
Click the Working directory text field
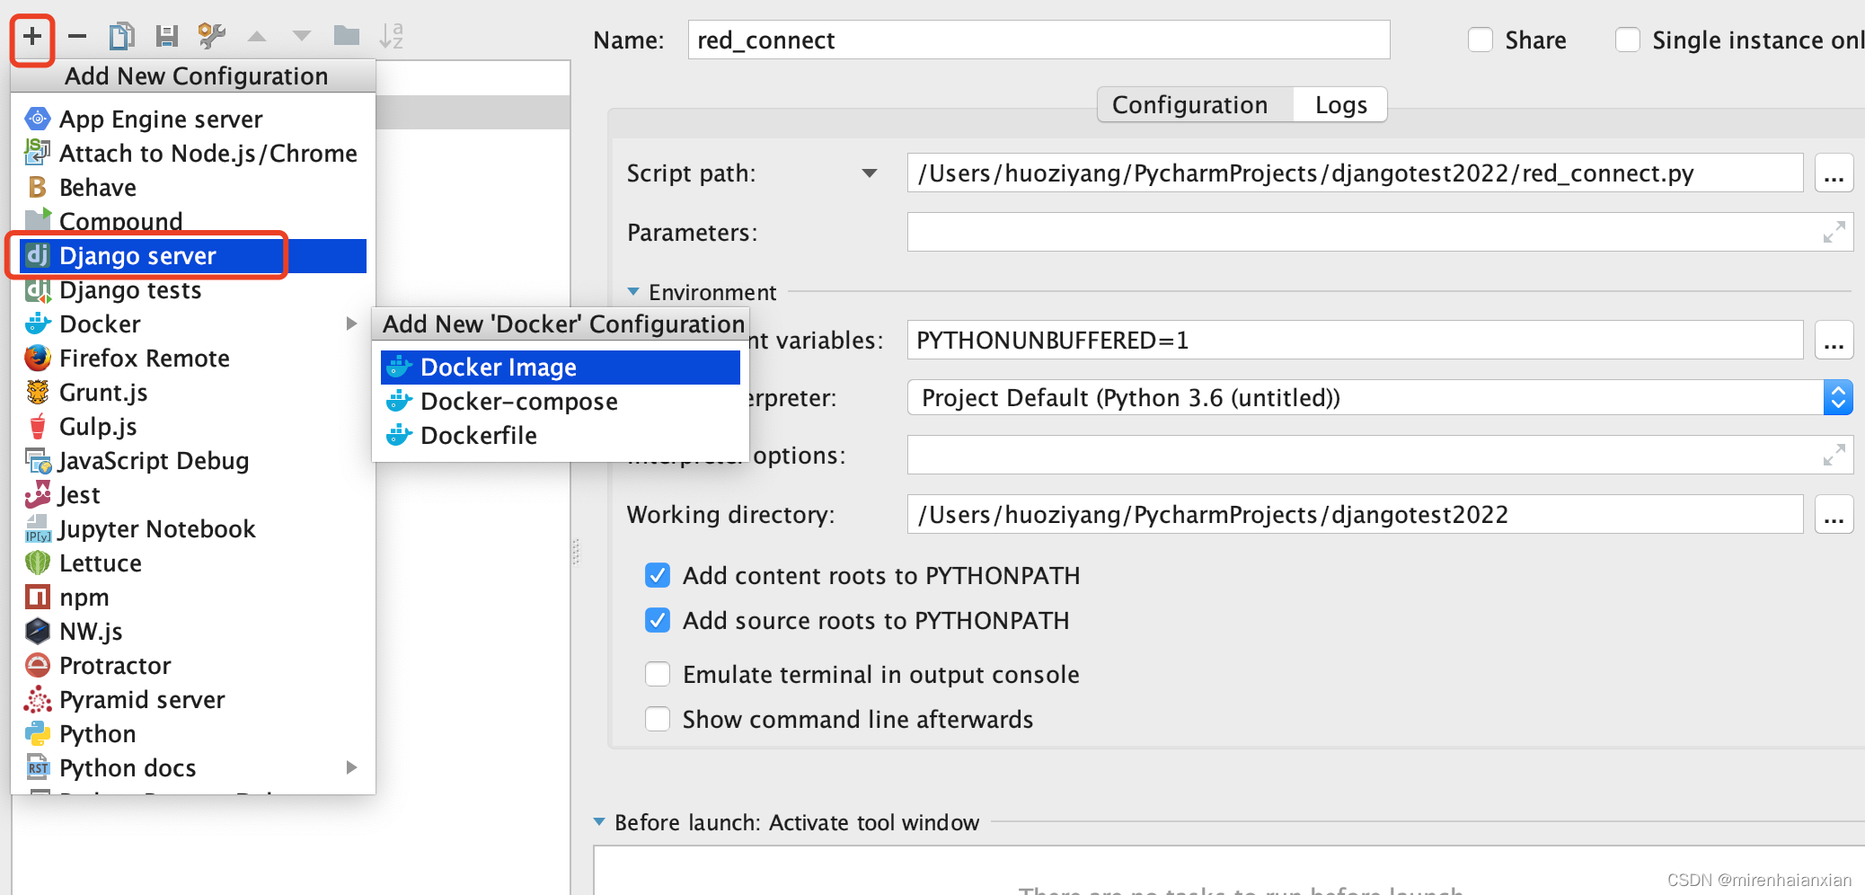pyautogui.click(x=1355, y=514)
